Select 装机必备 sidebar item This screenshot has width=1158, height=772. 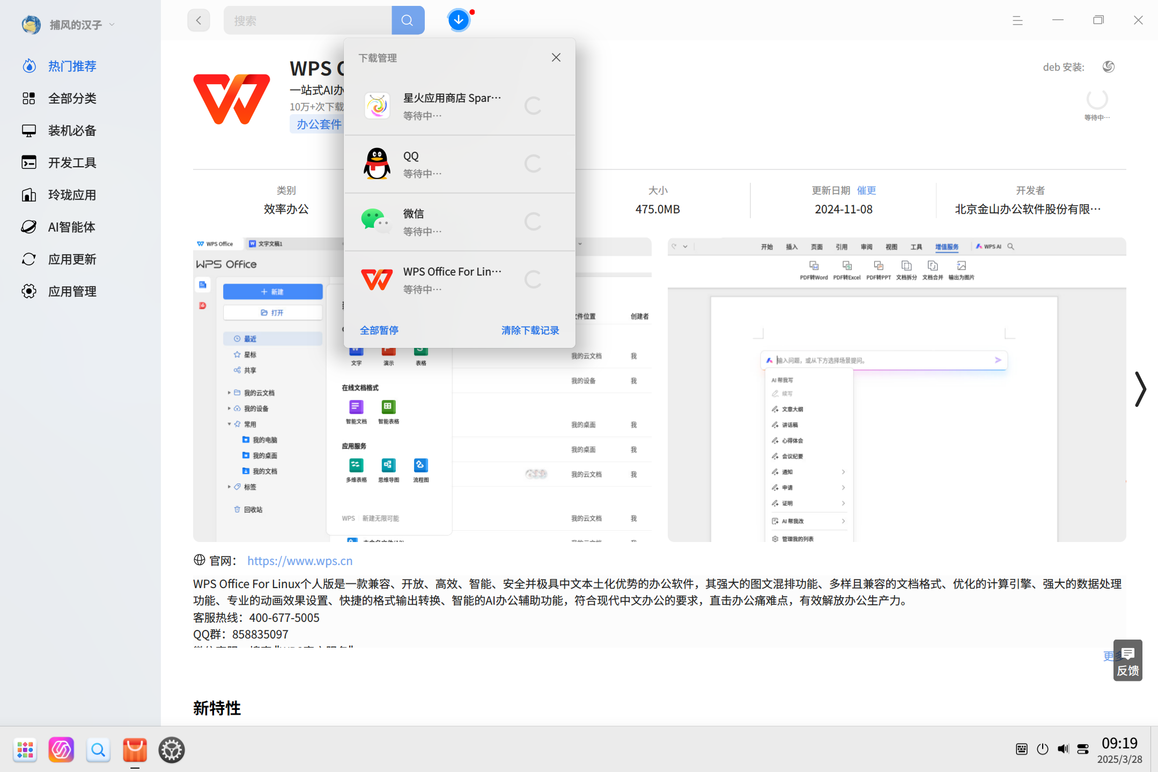[72, 130]
